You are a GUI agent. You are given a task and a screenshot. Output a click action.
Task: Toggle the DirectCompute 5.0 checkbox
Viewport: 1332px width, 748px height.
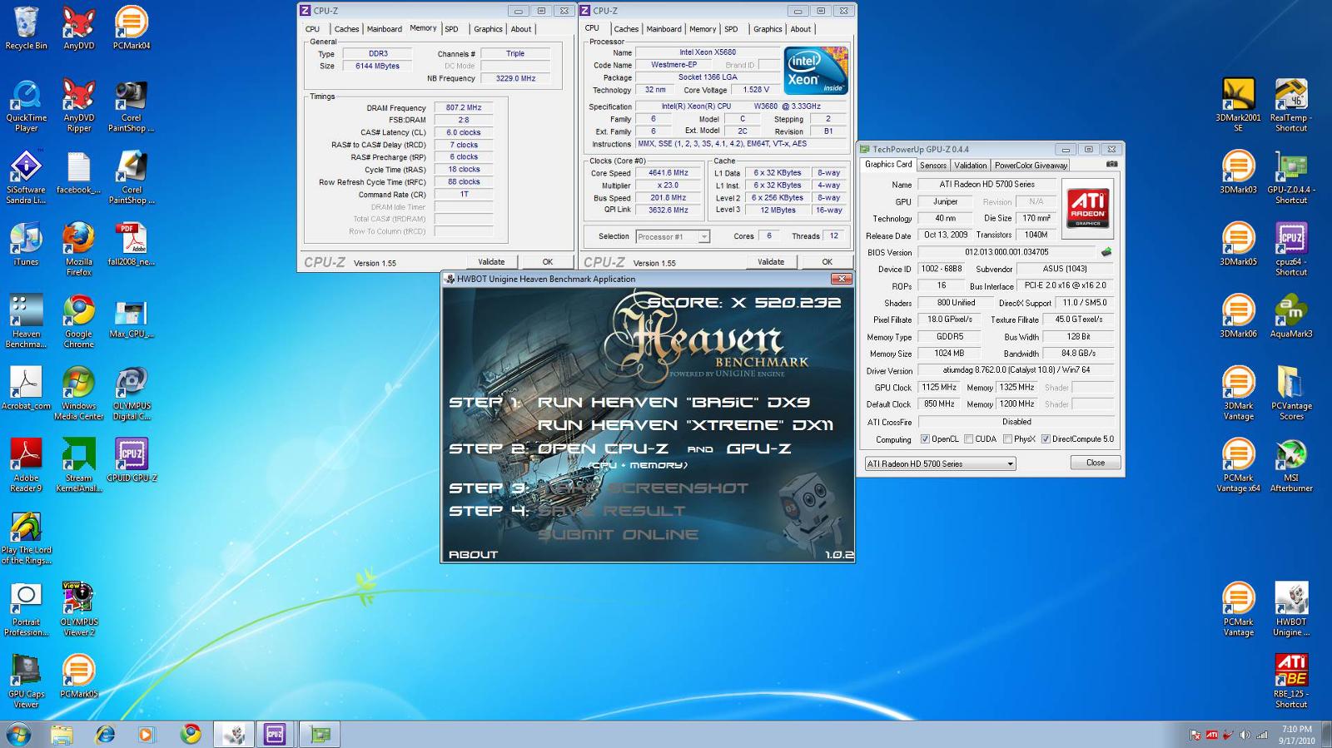1046,439
